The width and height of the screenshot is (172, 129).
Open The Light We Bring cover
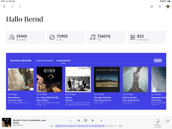coord(107,79)
